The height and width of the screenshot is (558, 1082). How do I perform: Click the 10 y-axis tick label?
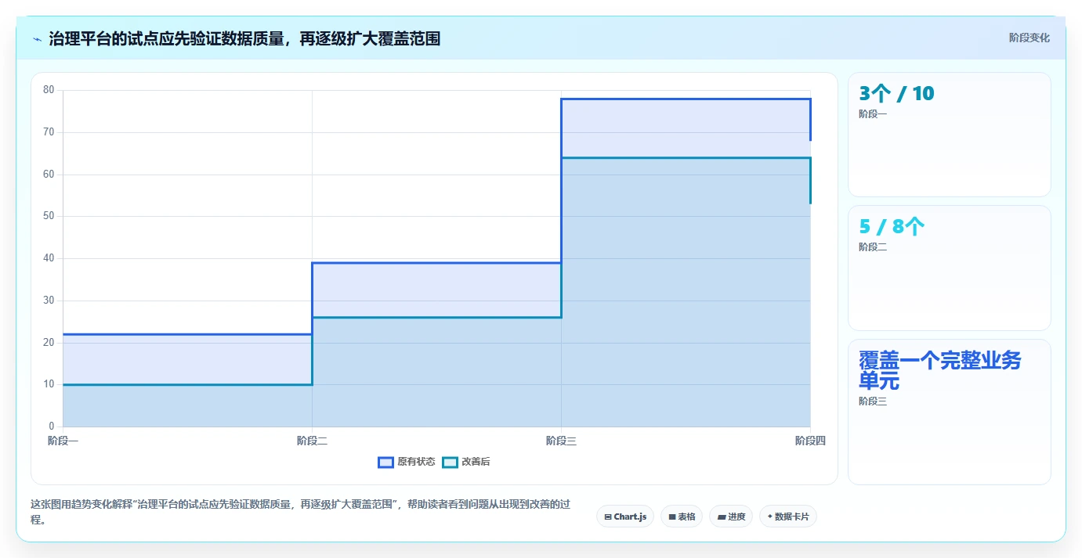click(x=49, y=384)
